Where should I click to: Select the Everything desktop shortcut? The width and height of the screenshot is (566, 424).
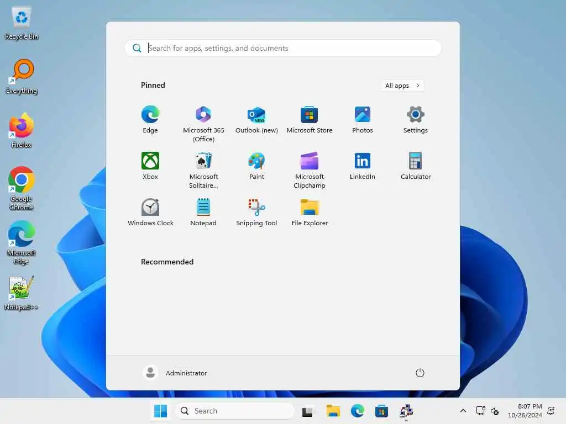(x=22, y=77)
